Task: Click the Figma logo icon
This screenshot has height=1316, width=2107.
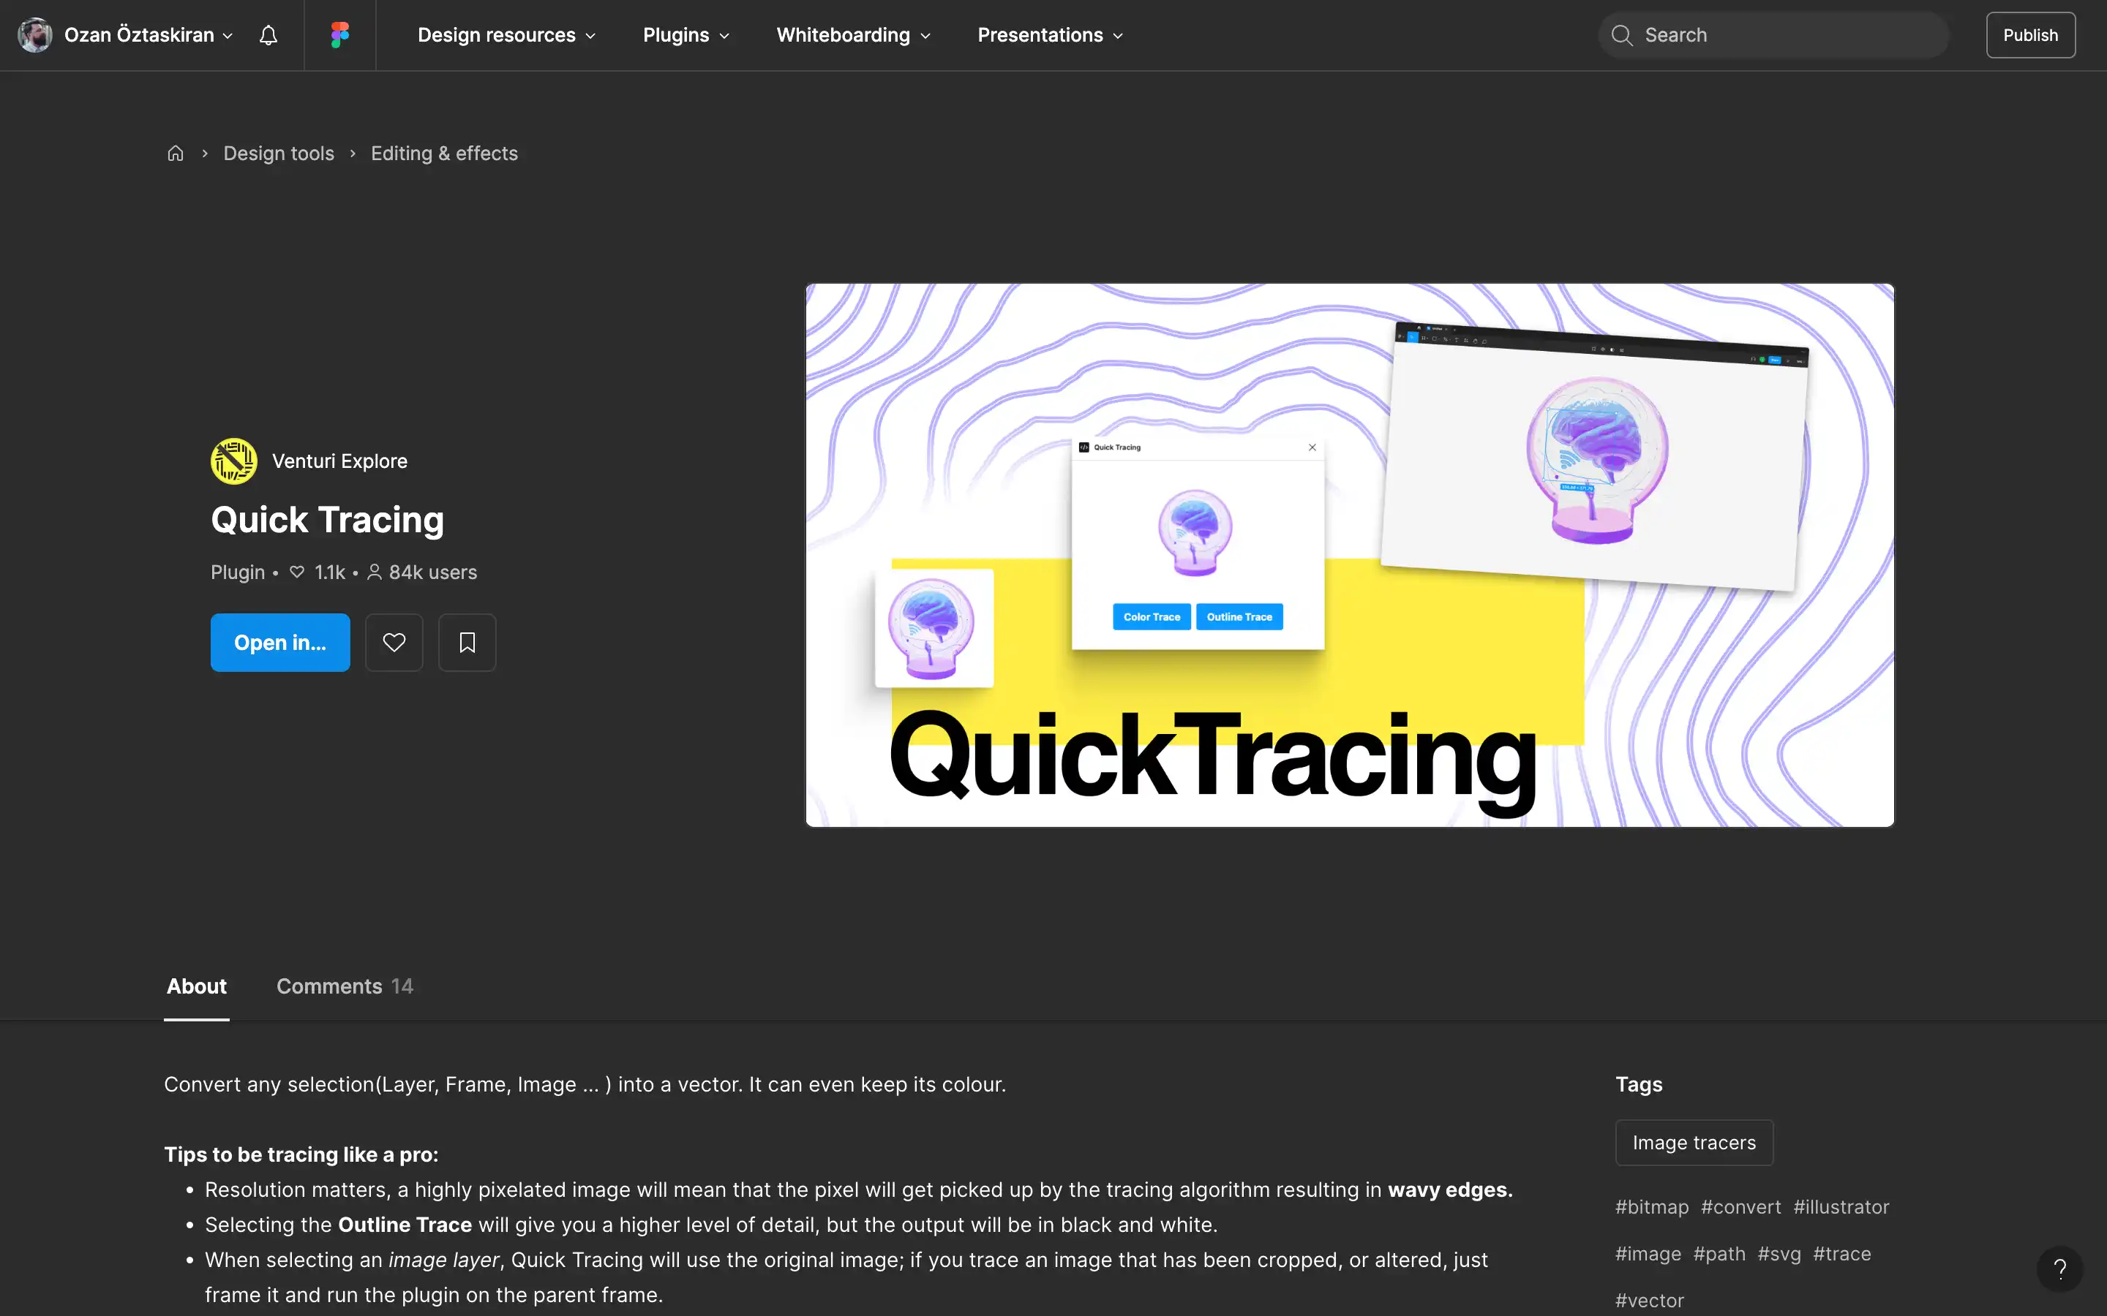Action: point(339,35)
